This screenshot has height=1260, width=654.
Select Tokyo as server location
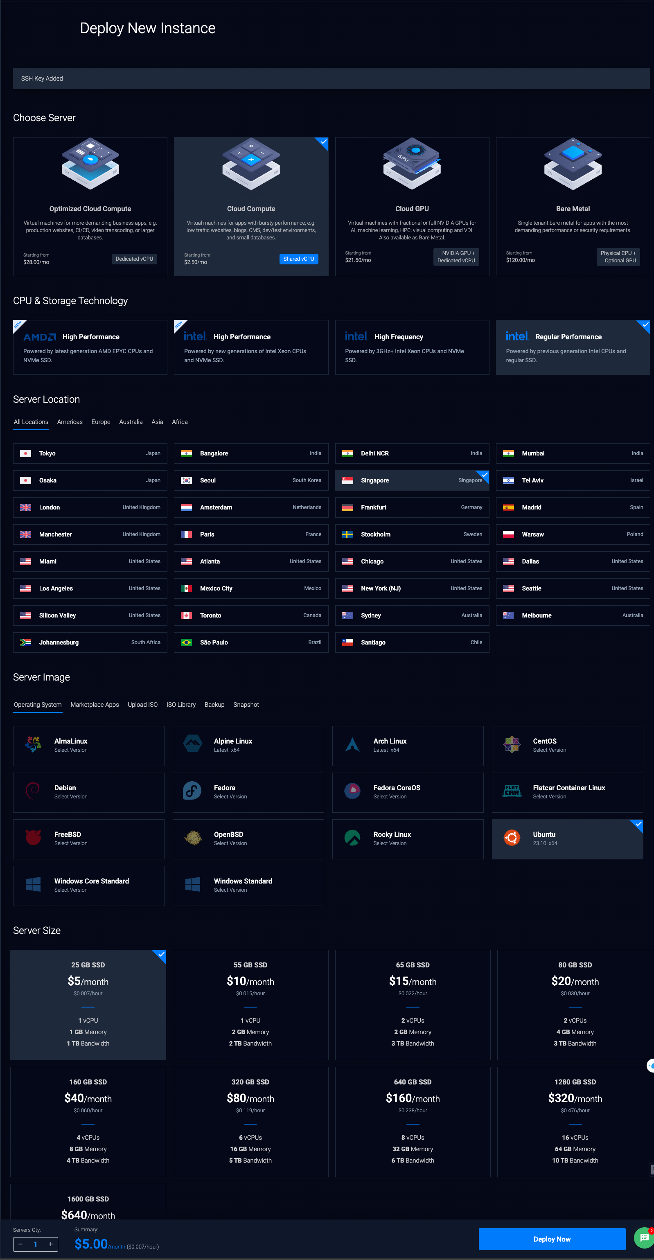[90, 453]
